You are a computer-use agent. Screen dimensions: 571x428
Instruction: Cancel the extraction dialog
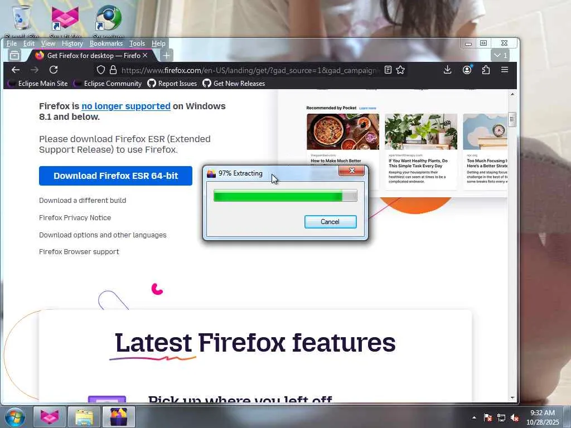(x=330, y=222)
